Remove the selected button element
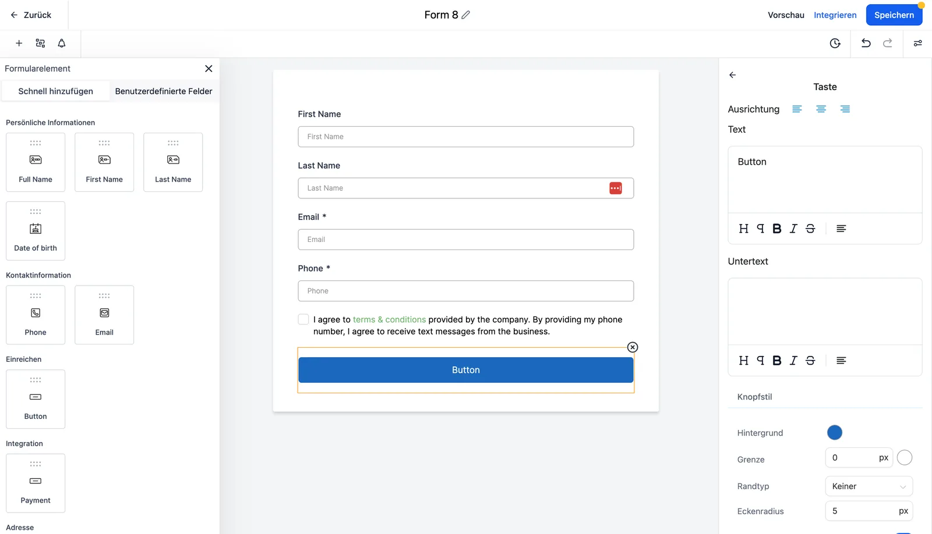This screenshot has height=534, width=932. [633, 347]
